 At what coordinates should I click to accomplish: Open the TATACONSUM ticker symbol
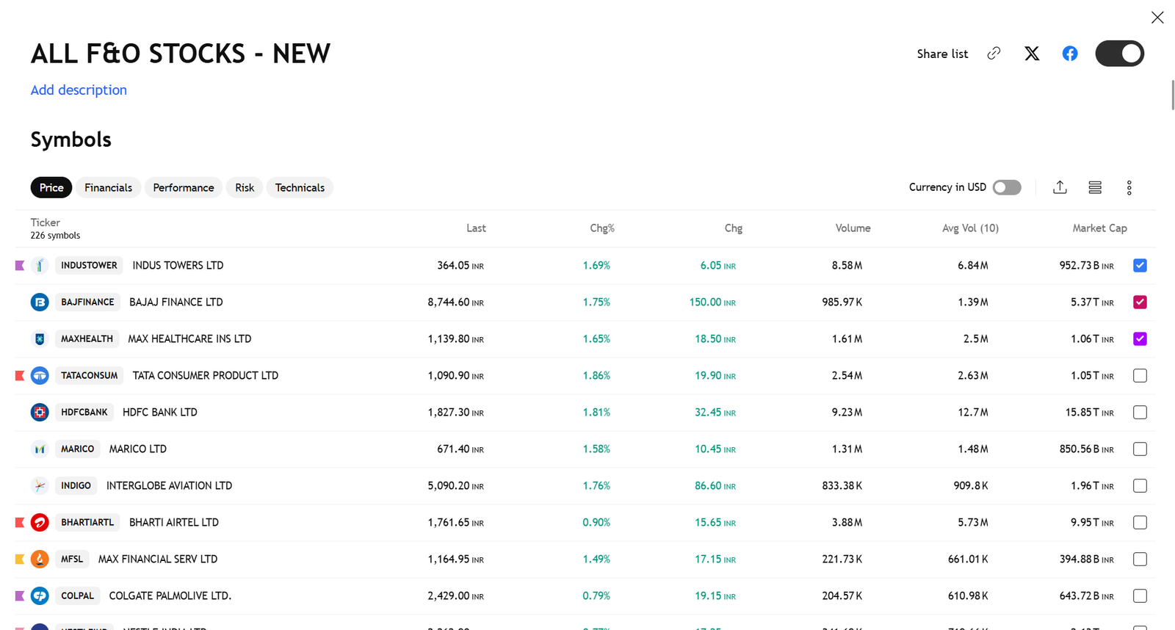(89, 375)
